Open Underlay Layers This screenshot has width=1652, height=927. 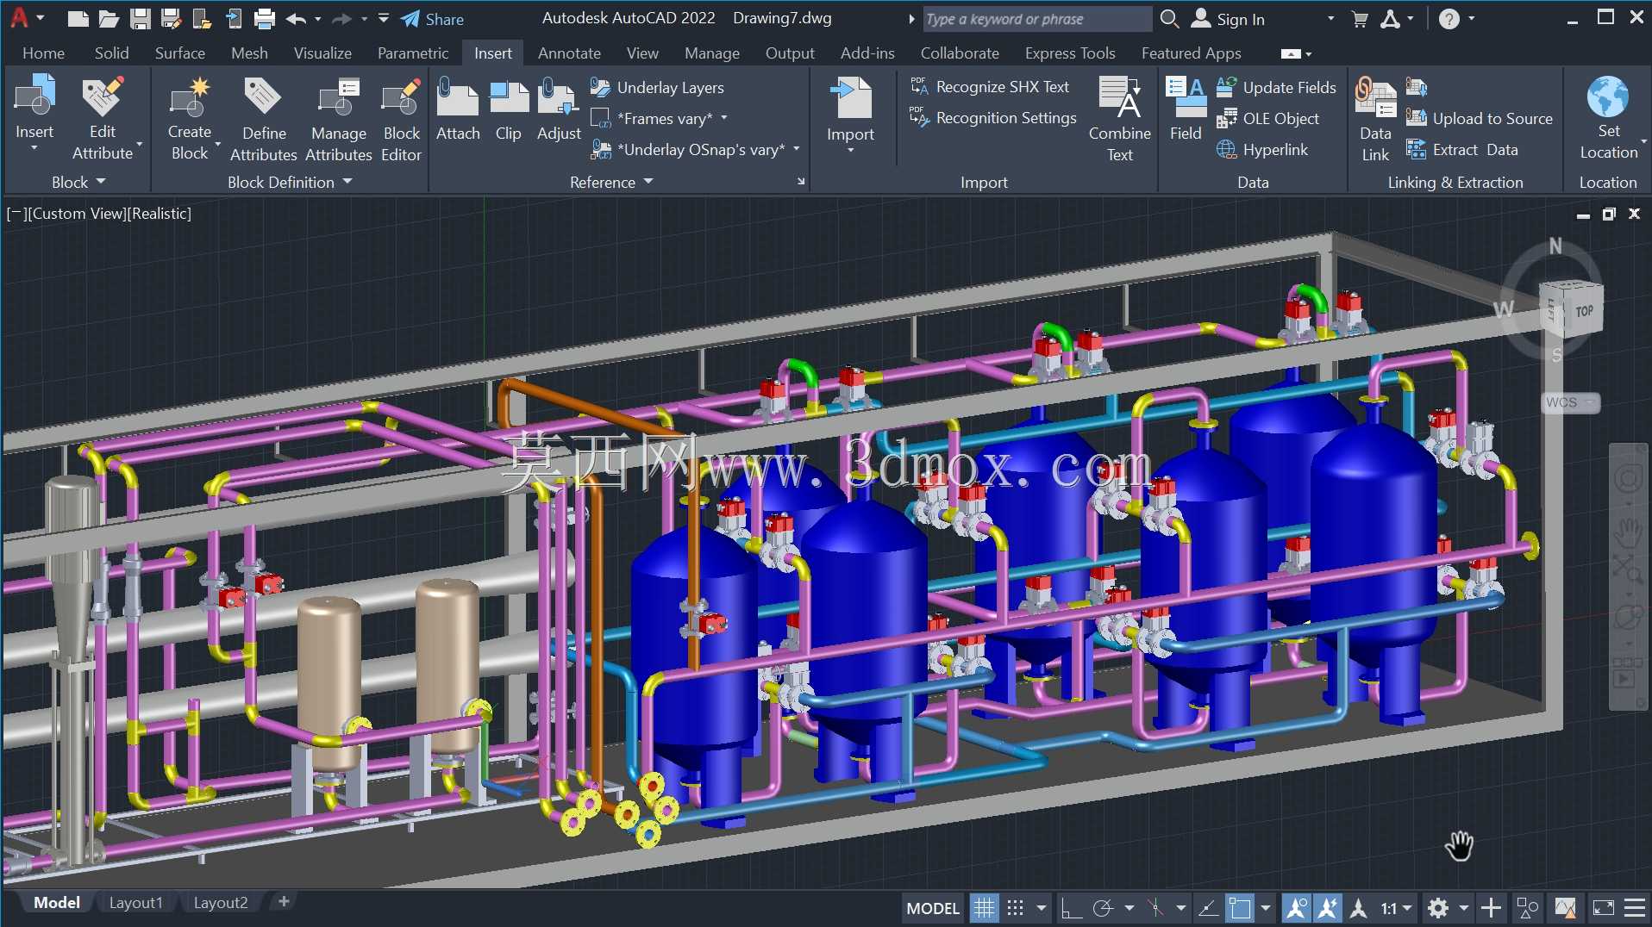point(658,87)
